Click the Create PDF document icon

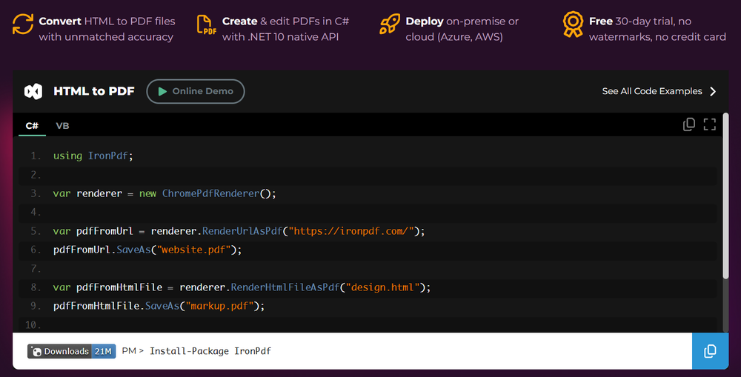(207, 24)
